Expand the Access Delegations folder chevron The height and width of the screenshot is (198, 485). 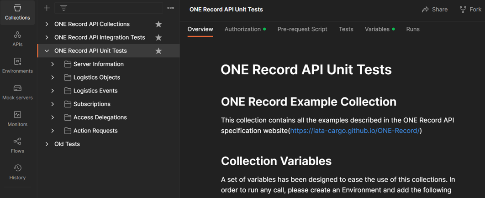coord(53,117)
